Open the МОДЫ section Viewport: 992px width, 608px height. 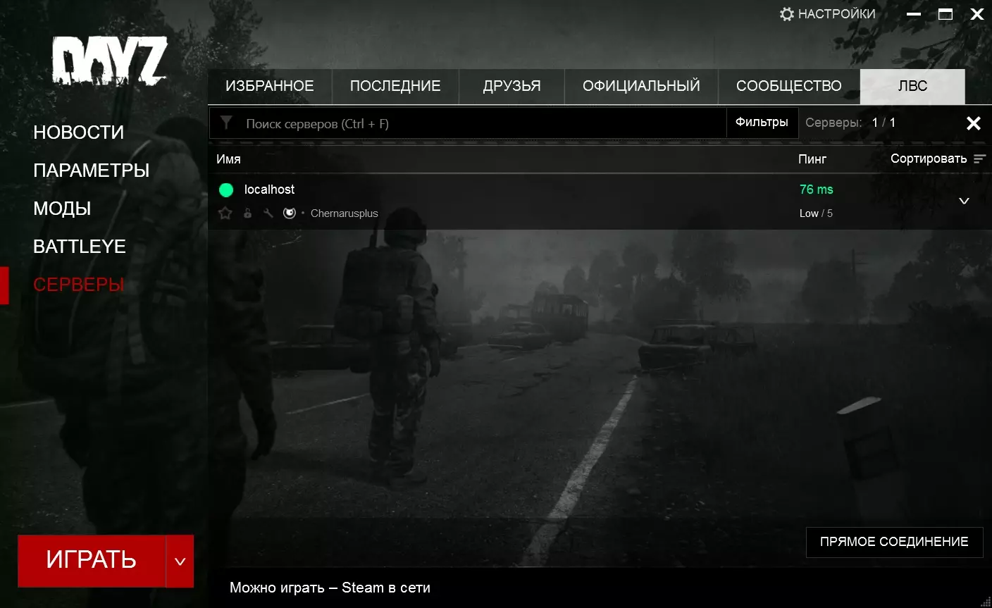point(62,209)
